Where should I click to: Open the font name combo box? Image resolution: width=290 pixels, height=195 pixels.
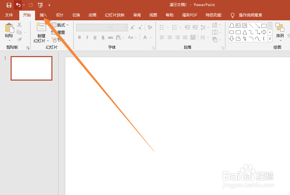[x=94, y=27]
